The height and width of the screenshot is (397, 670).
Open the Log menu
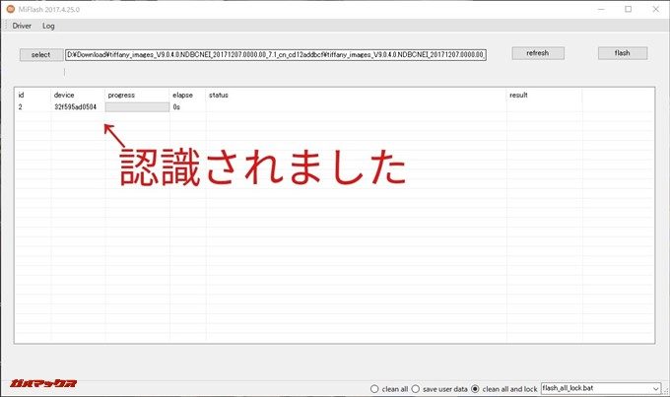click(x=48, y=25)
